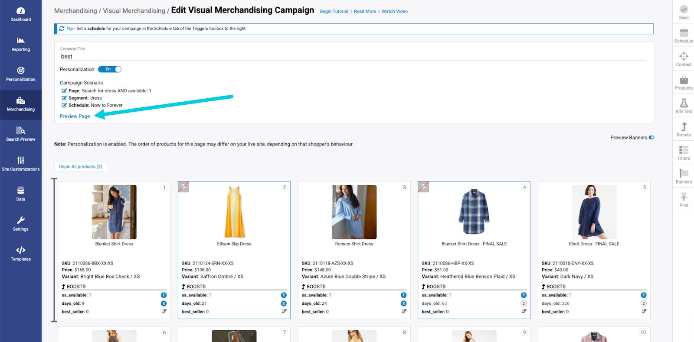Image resolution: width=694 pixels, height=342 pixels.
Task: Open the Banners flag tool
Action: [684, 176]
